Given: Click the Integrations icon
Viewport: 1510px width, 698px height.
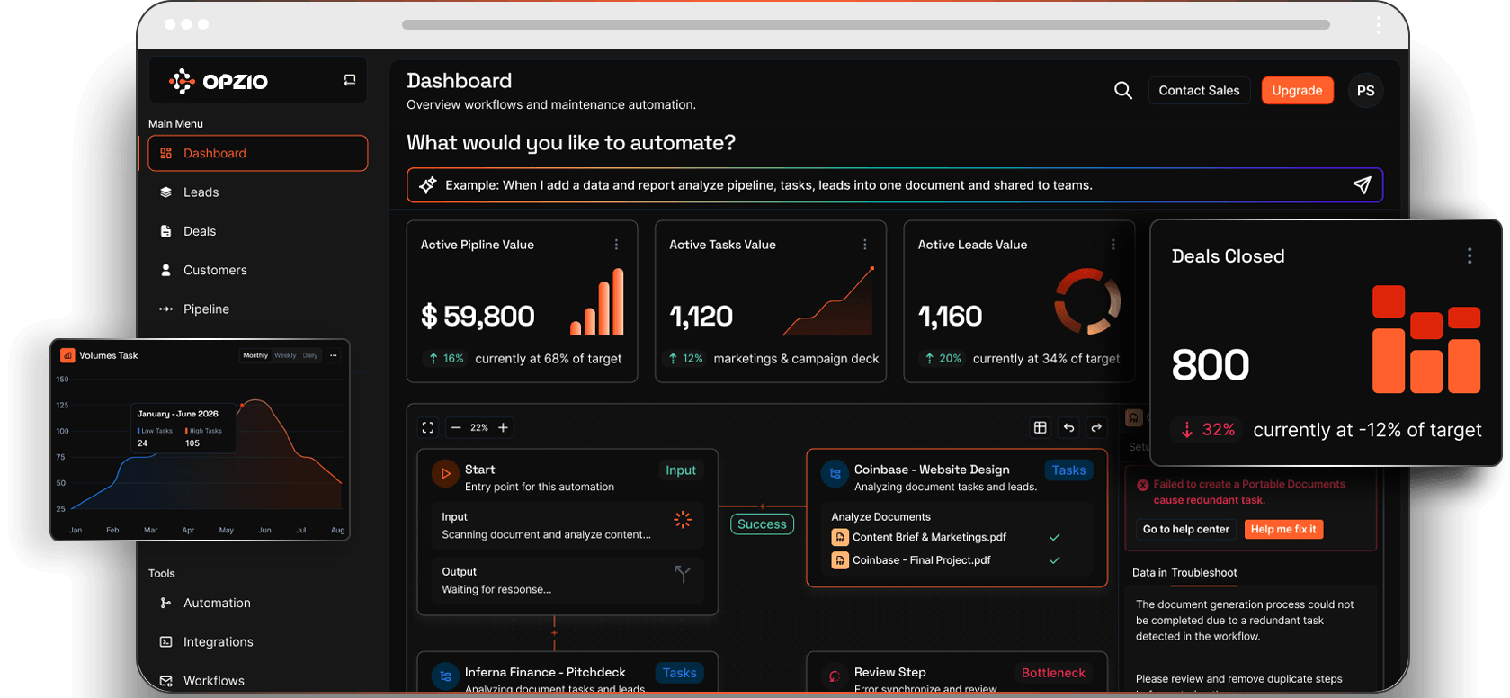Looking at the screenshot, I should pos(165,641).
